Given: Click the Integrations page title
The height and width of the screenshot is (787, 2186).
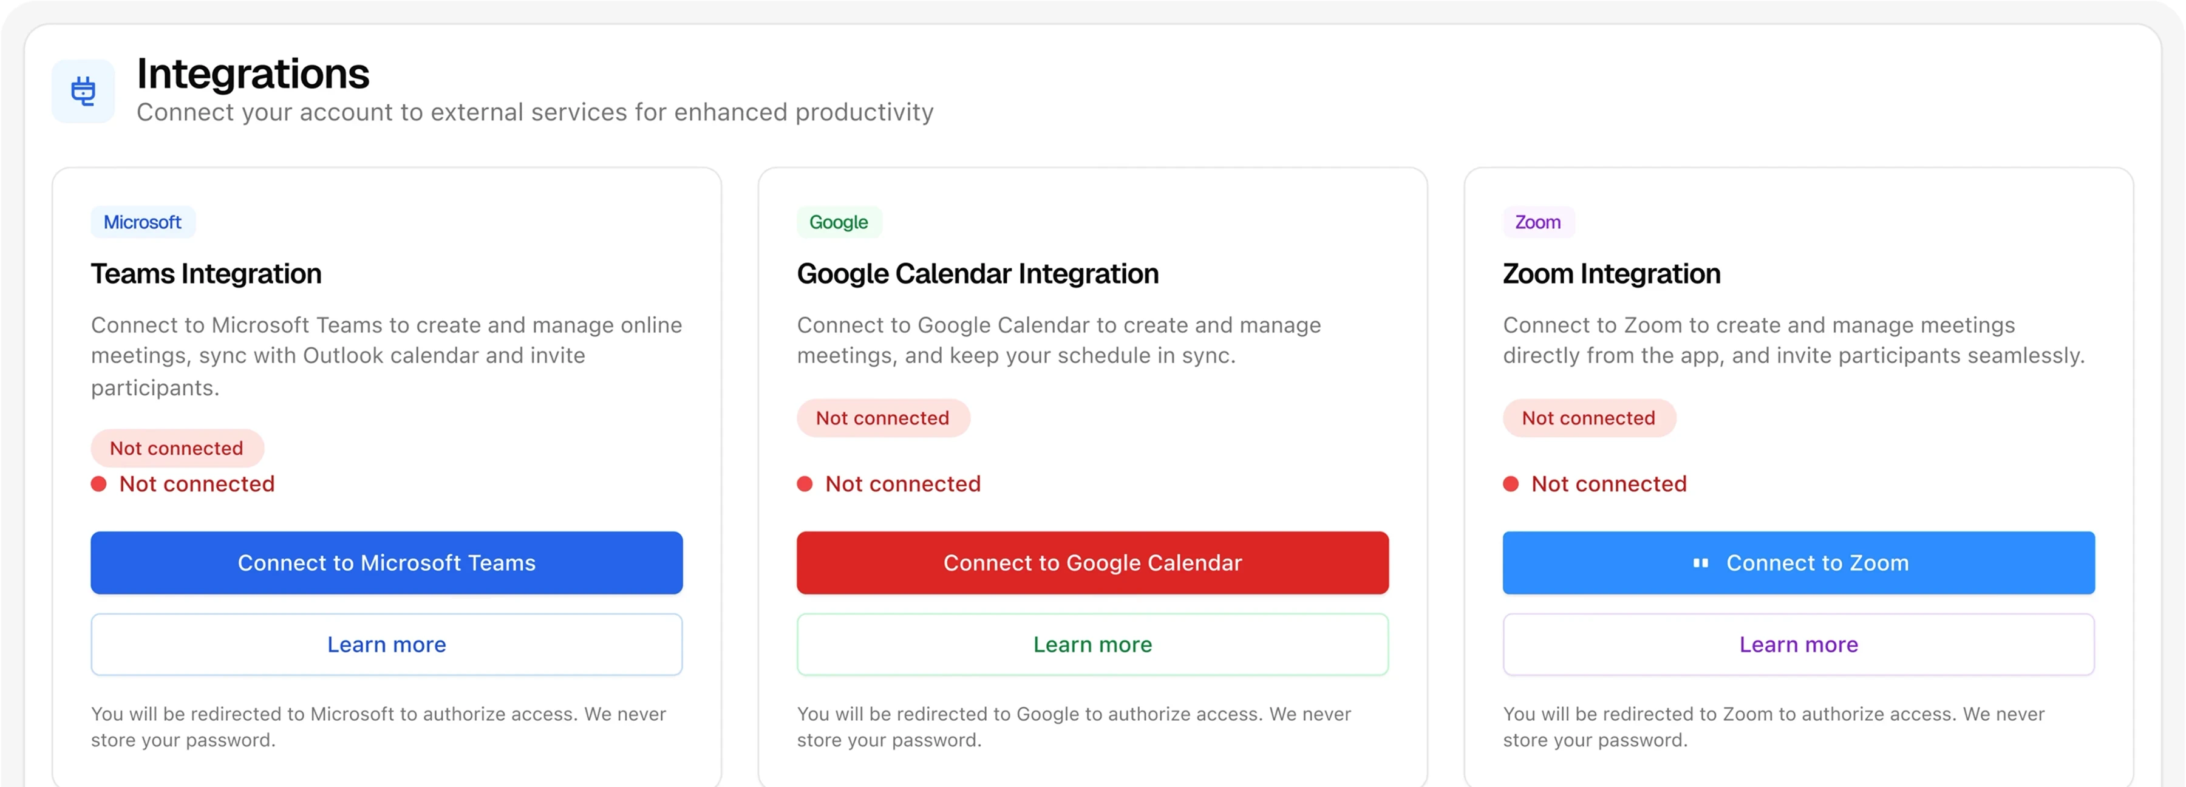Looking at the screenshot, I should [253, 74].
